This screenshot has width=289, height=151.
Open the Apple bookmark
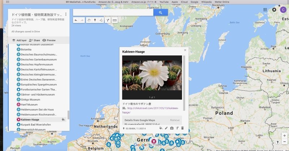pos(175,2)
